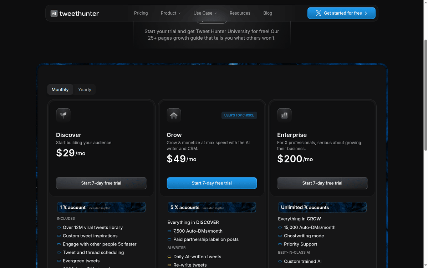Click the '$200/mo' price
The width and height of the screenshot is (428, 268).
(295, 159)
